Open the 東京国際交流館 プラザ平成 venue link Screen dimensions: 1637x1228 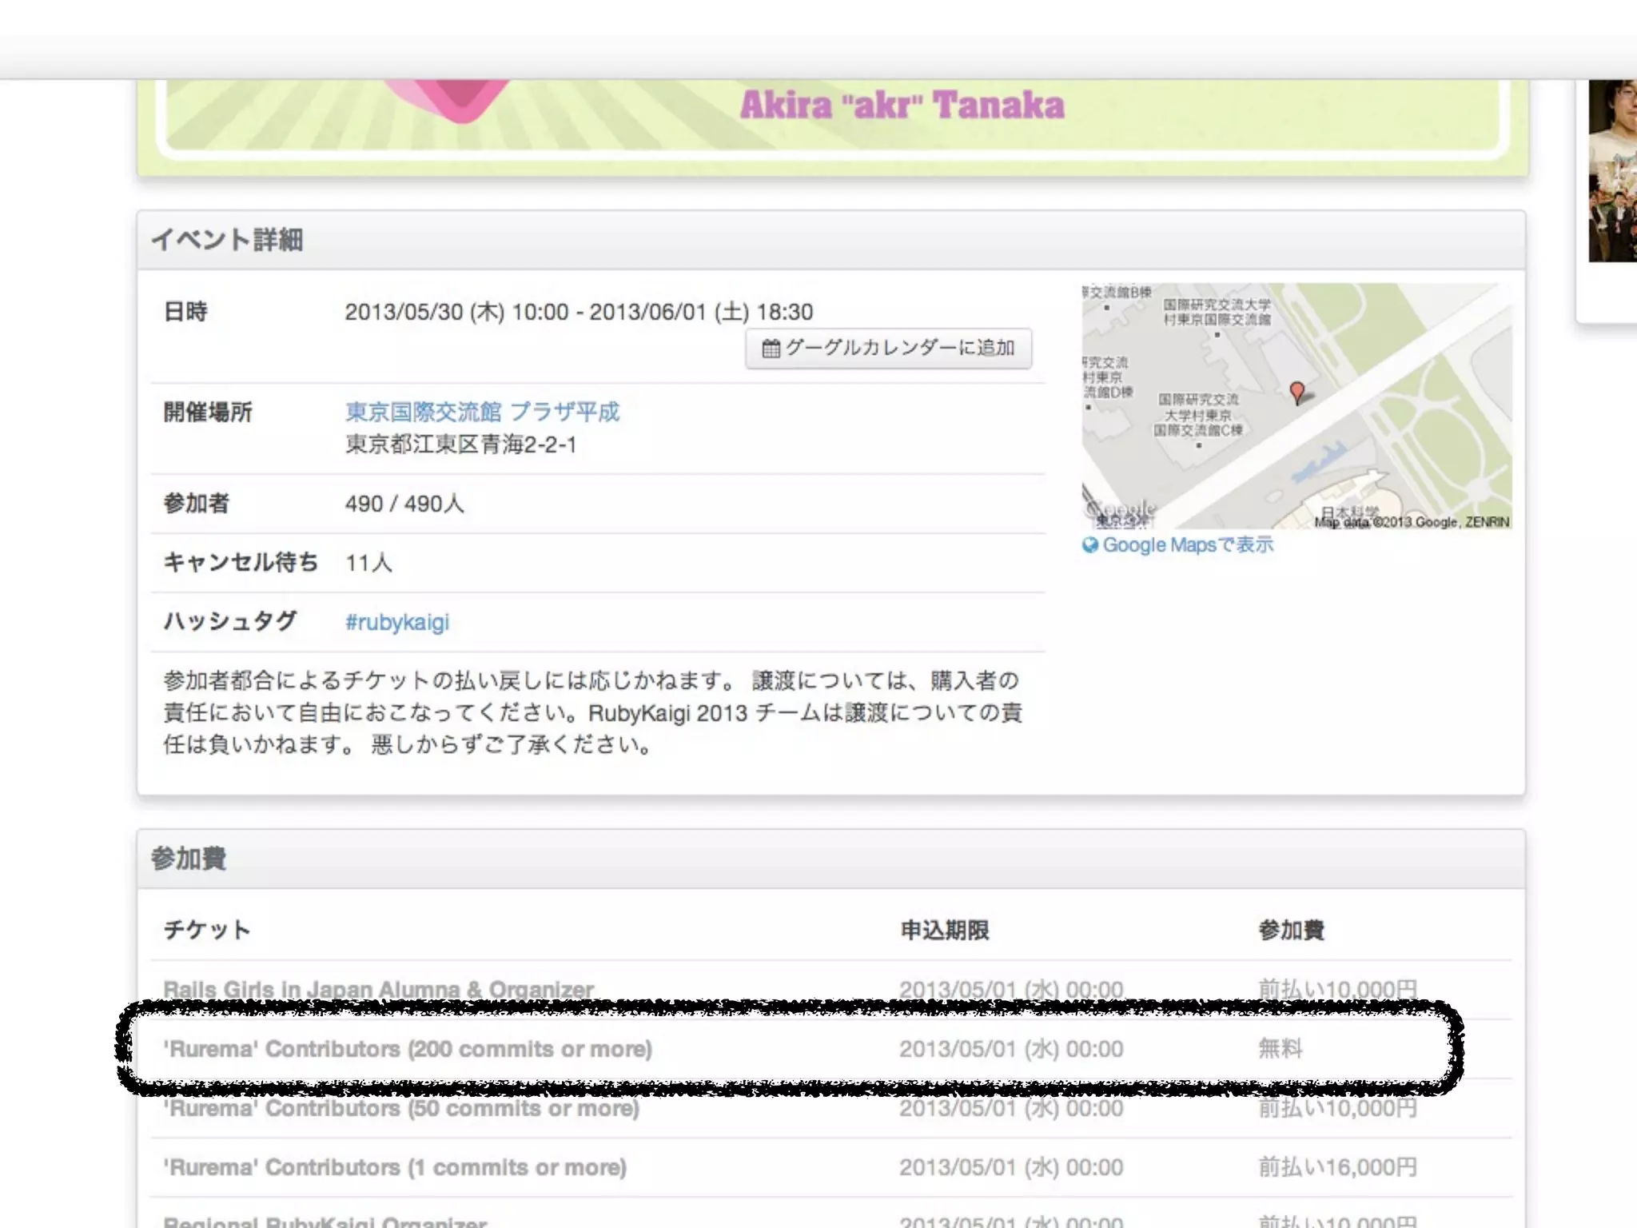[x=482, y=412]
